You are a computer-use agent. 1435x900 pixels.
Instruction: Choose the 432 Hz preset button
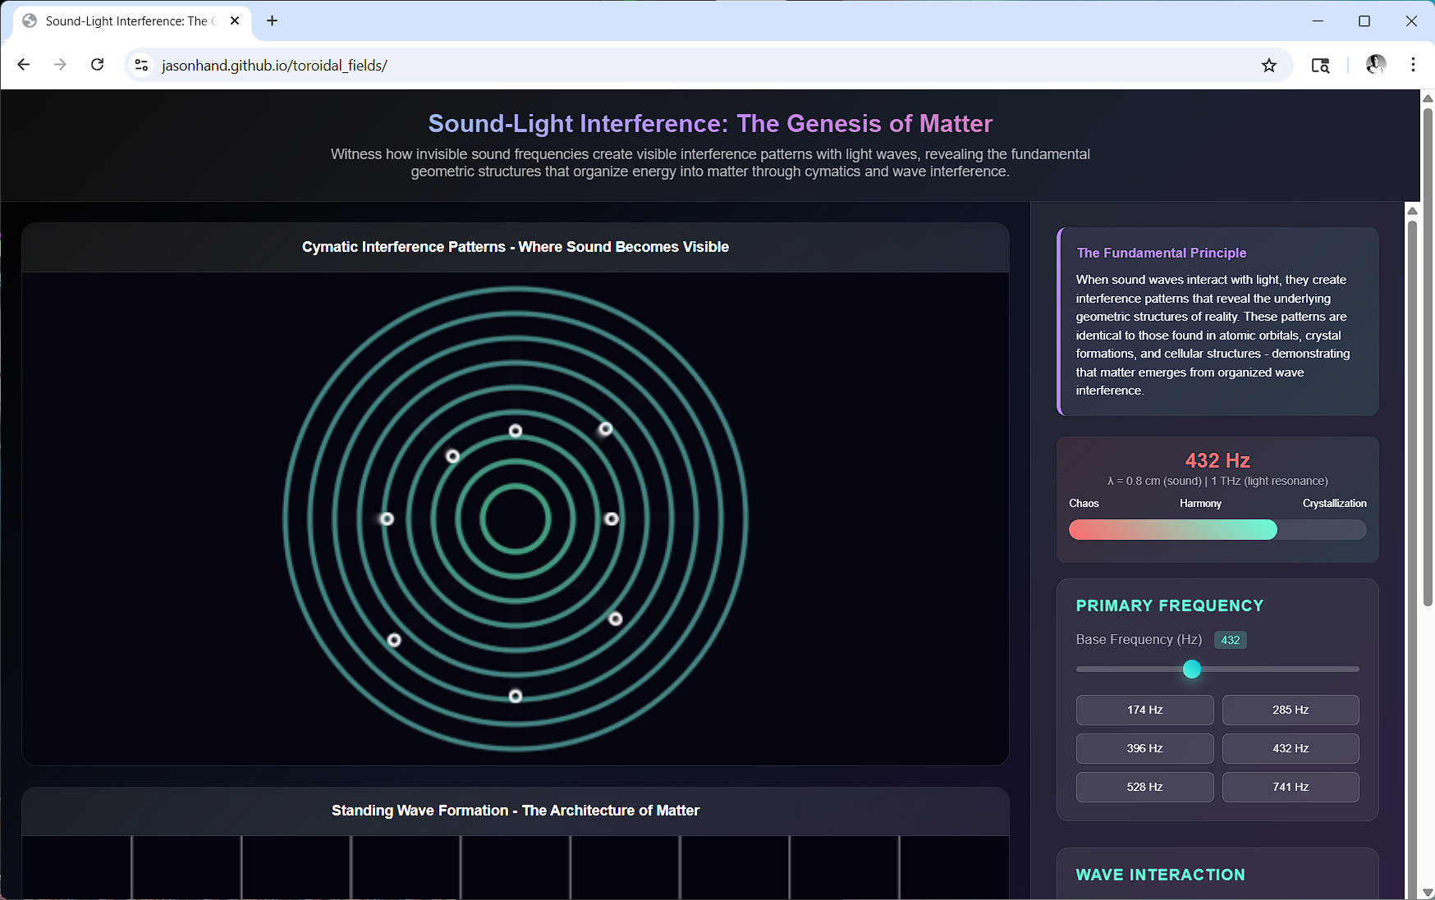coord(1290,748)
